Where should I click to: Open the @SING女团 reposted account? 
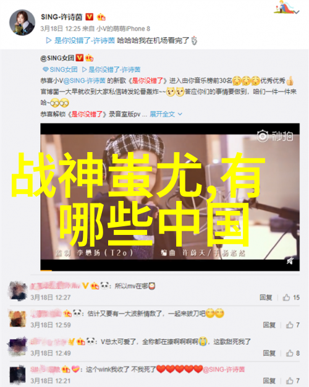tap(57, 58)
